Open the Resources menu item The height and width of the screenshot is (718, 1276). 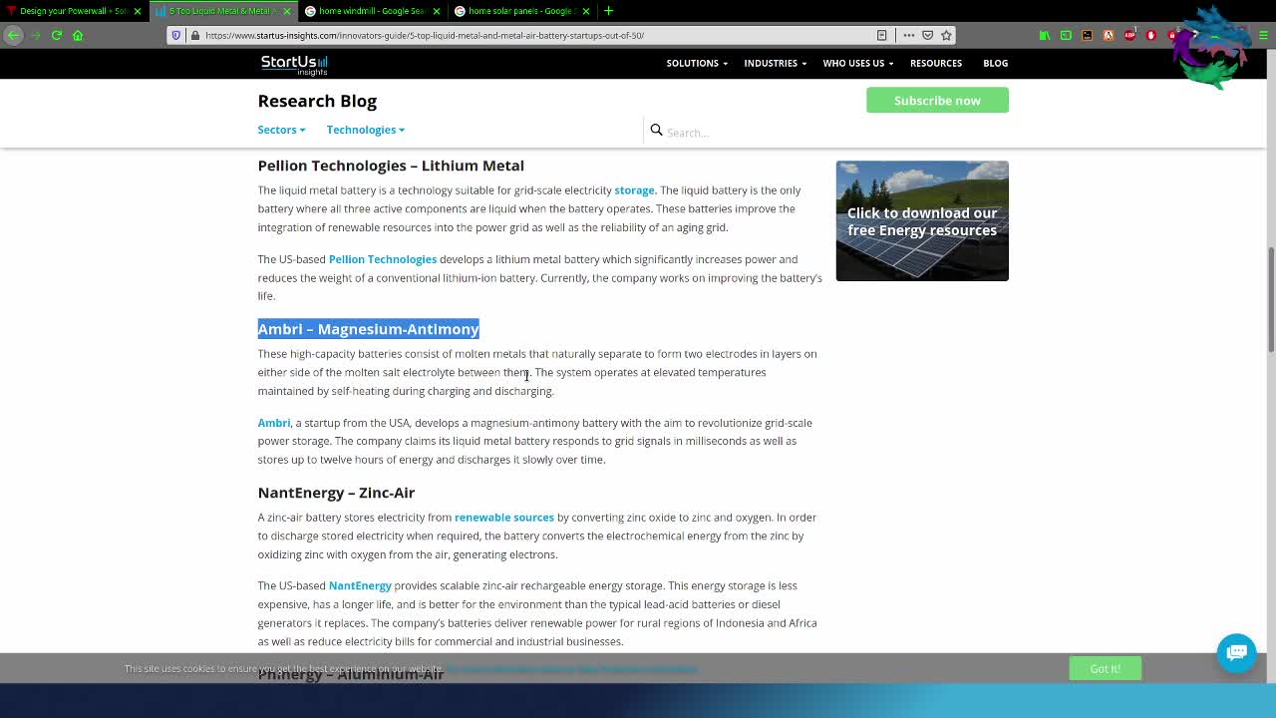(935, 63)
